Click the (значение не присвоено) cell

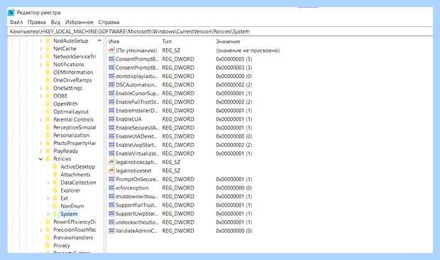(x=248, y=50)
